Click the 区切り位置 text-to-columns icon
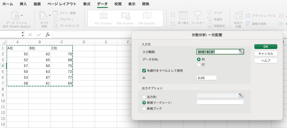 coord(238,16)
